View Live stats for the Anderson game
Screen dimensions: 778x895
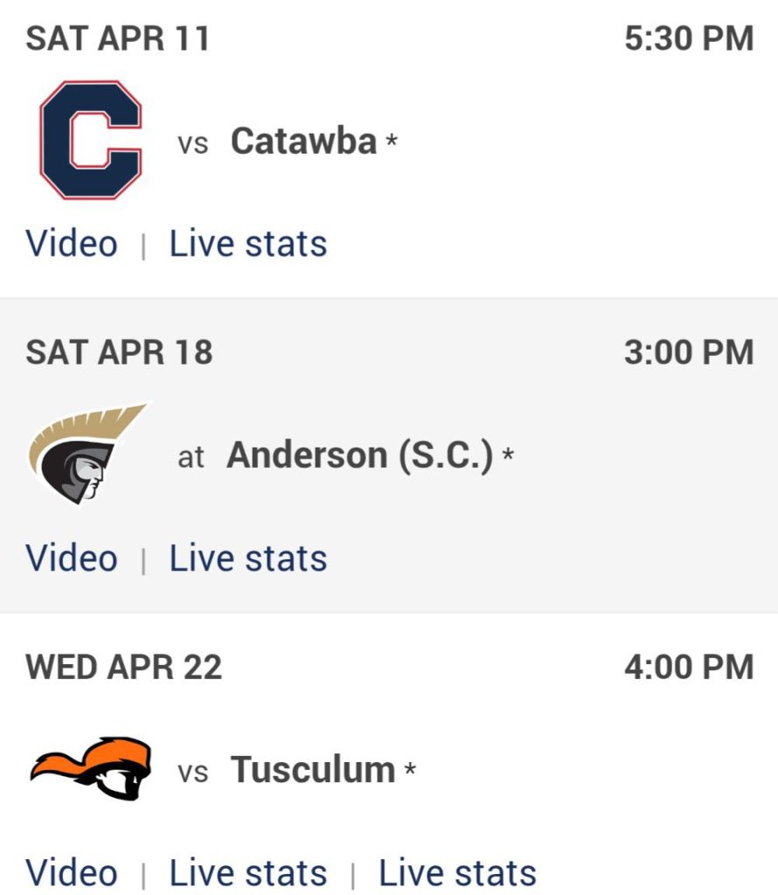pos(248,558)
